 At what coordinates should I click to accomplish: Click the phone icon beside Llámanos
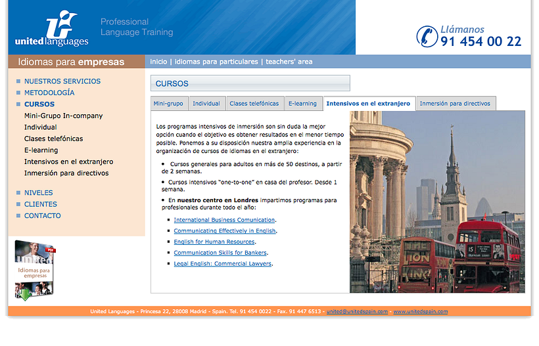coord(427,36)
